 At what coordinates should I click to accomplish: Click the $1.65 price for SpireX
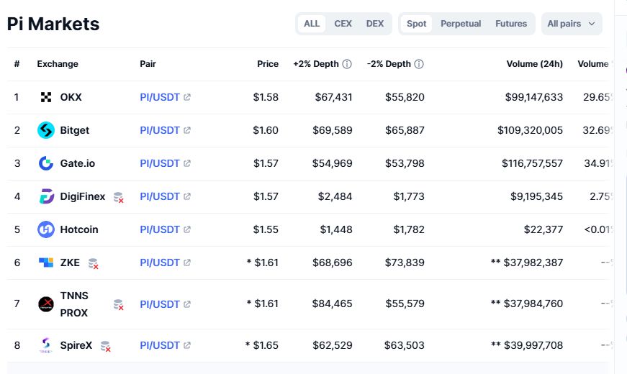(266, 345)
